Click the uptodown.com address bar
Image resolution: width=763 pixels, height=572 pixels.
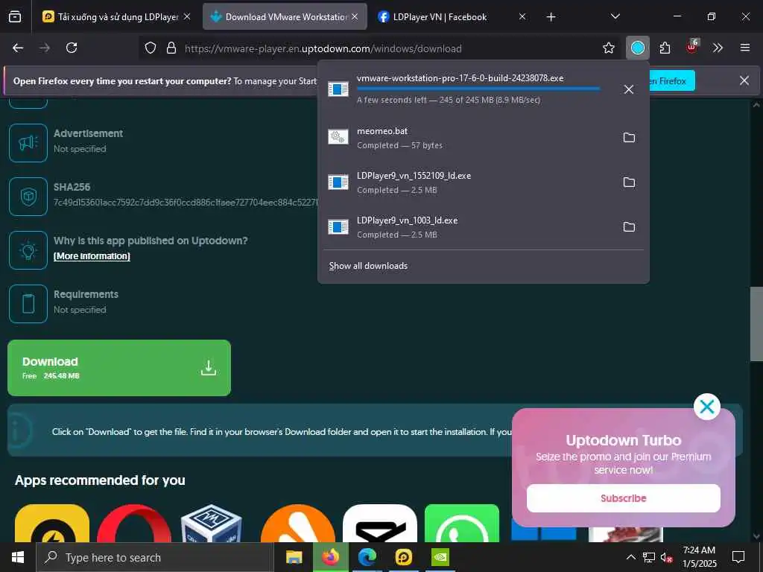[379, 48]
